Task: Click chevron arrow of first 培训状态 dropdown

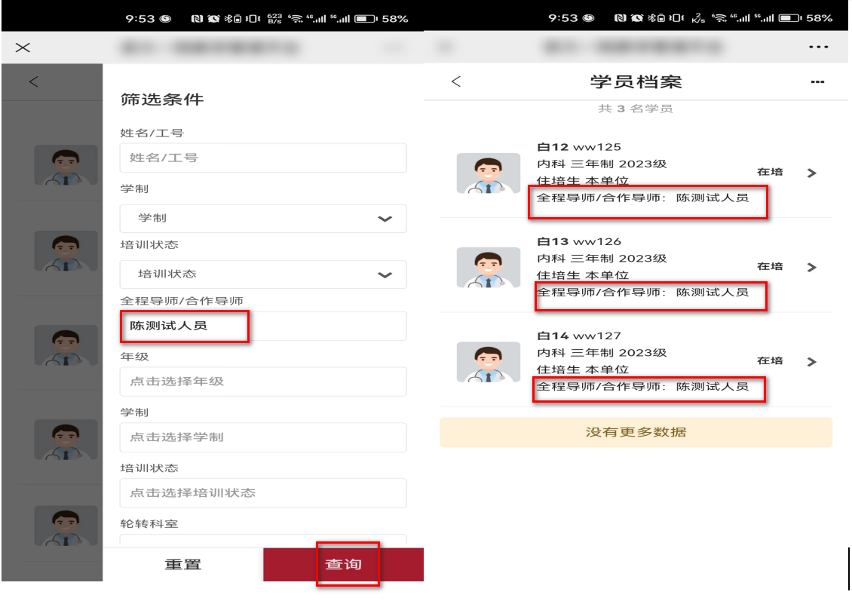Action: [385, 275]
